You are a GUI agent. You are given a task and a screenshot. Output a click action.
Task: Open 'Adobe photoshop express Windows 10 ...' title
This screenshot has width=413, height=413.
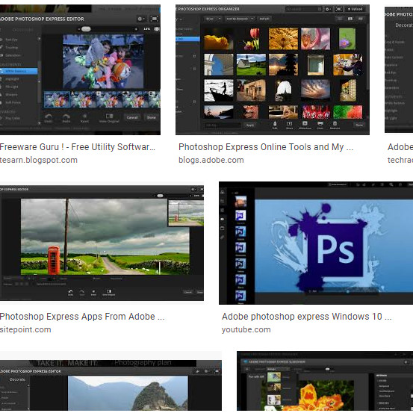tap(307, 317)
